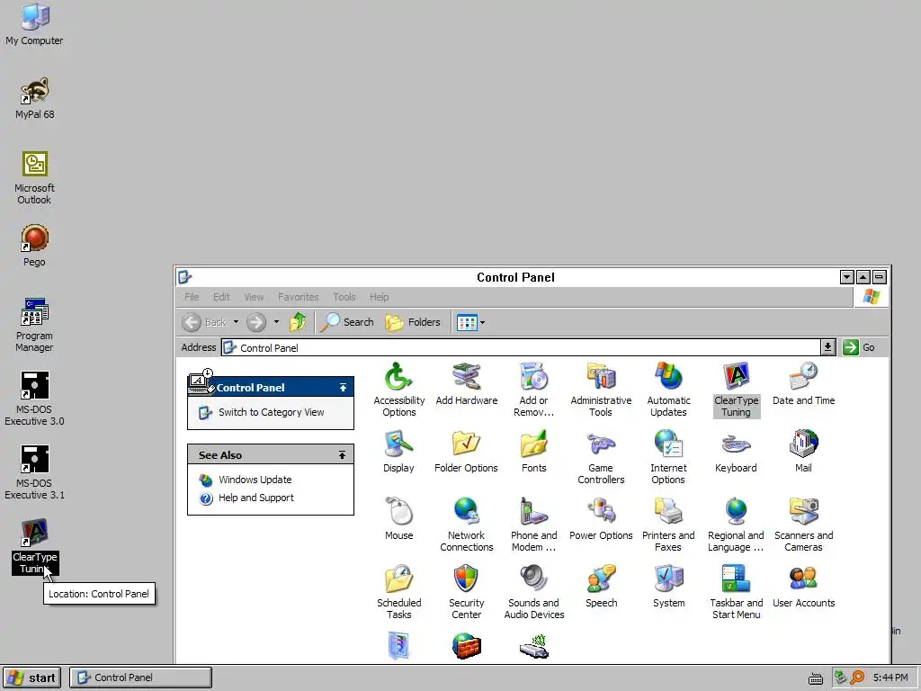Select MyPal 68 desktop shortcut
Viewport: 921px width, 691px height.
click(x=34, y=98)
